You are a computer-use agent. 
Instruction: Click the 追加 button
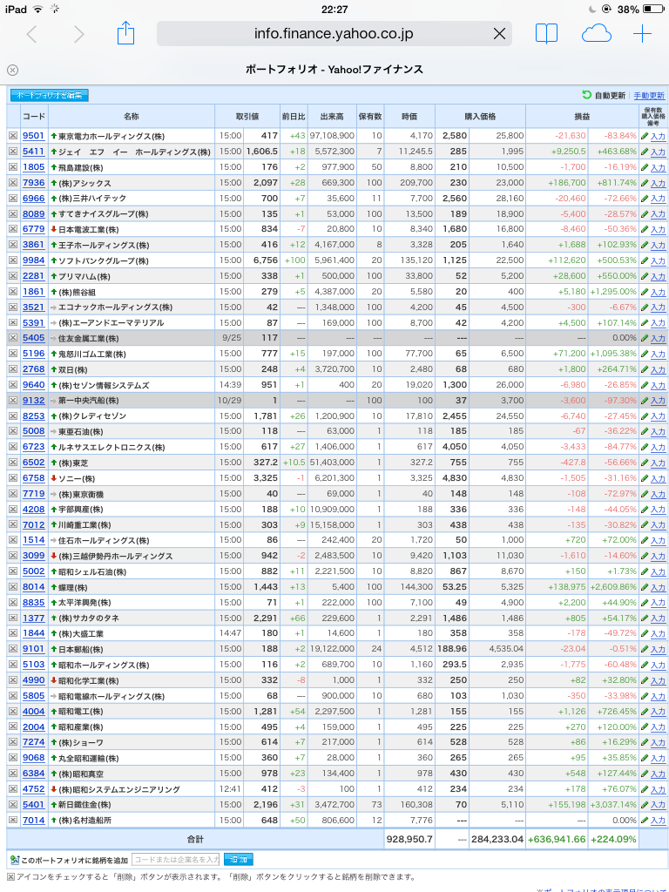(x=239, y=859)
